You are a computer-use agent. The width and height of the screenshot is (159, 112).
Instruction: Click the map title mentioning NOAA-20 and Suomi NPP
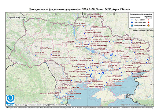(x=79, y=9)
